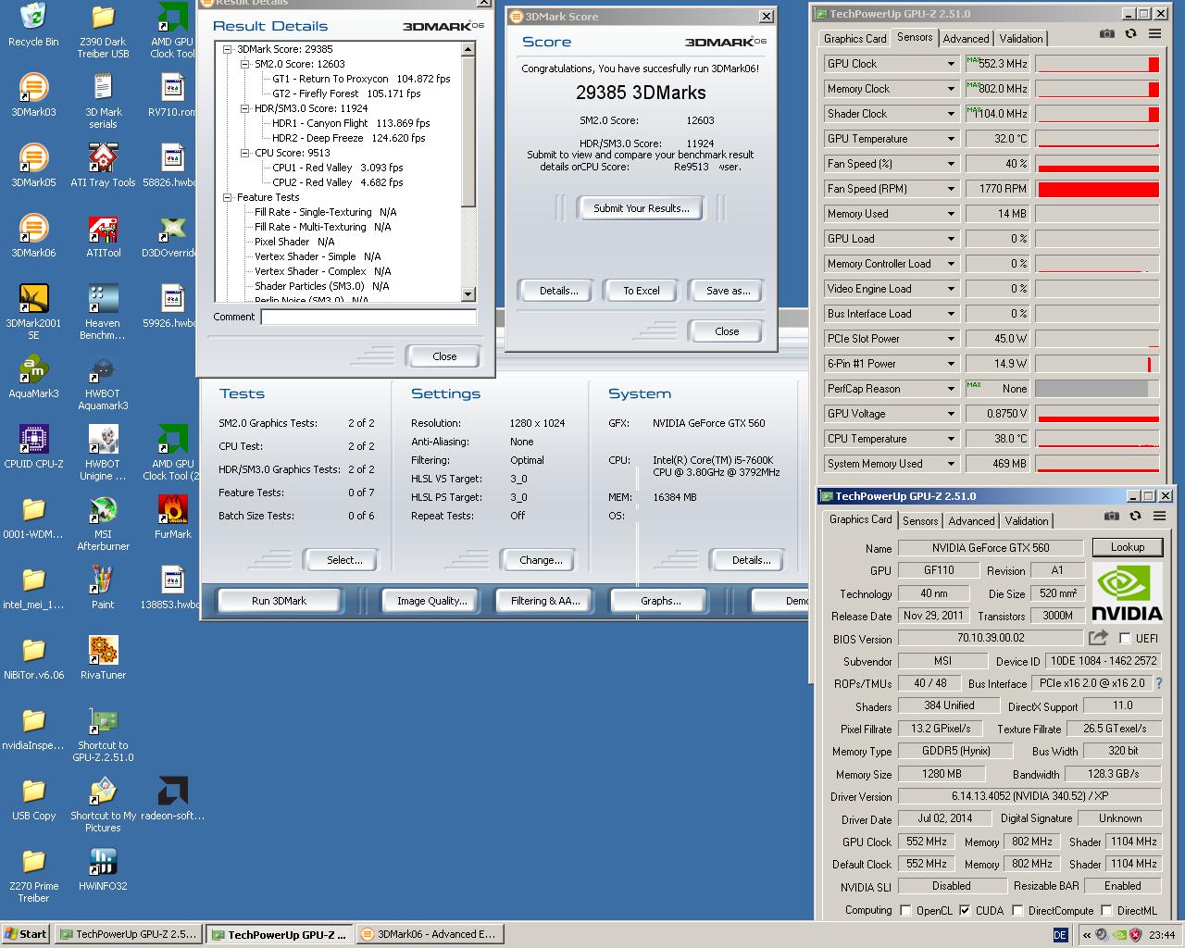Enable the DirectML checkbox
Screen dimensions: 1185x948
(x=1106, y=910)
